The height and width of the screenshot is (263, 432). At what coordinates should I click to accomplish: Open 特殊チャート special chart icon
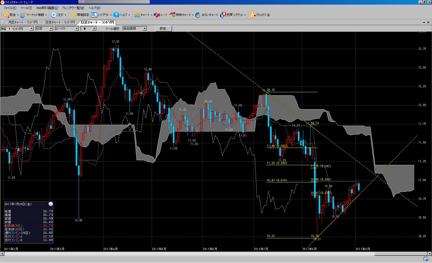[172, 15]
